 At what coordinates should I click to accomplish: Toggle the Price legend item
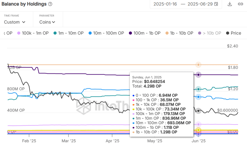(x=233, y=33)
